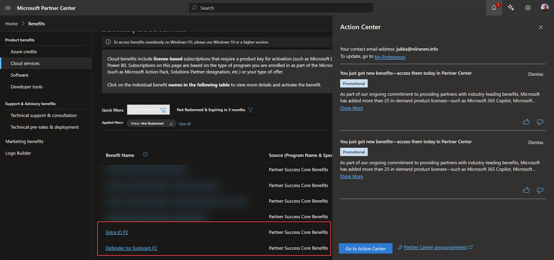Click the Action Center panel heading
The width and height of the screenshot is (554, 260).
(x=360, y=27)
